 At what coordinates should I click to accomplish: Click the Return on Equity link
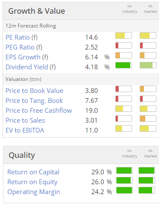pos(33,182)
